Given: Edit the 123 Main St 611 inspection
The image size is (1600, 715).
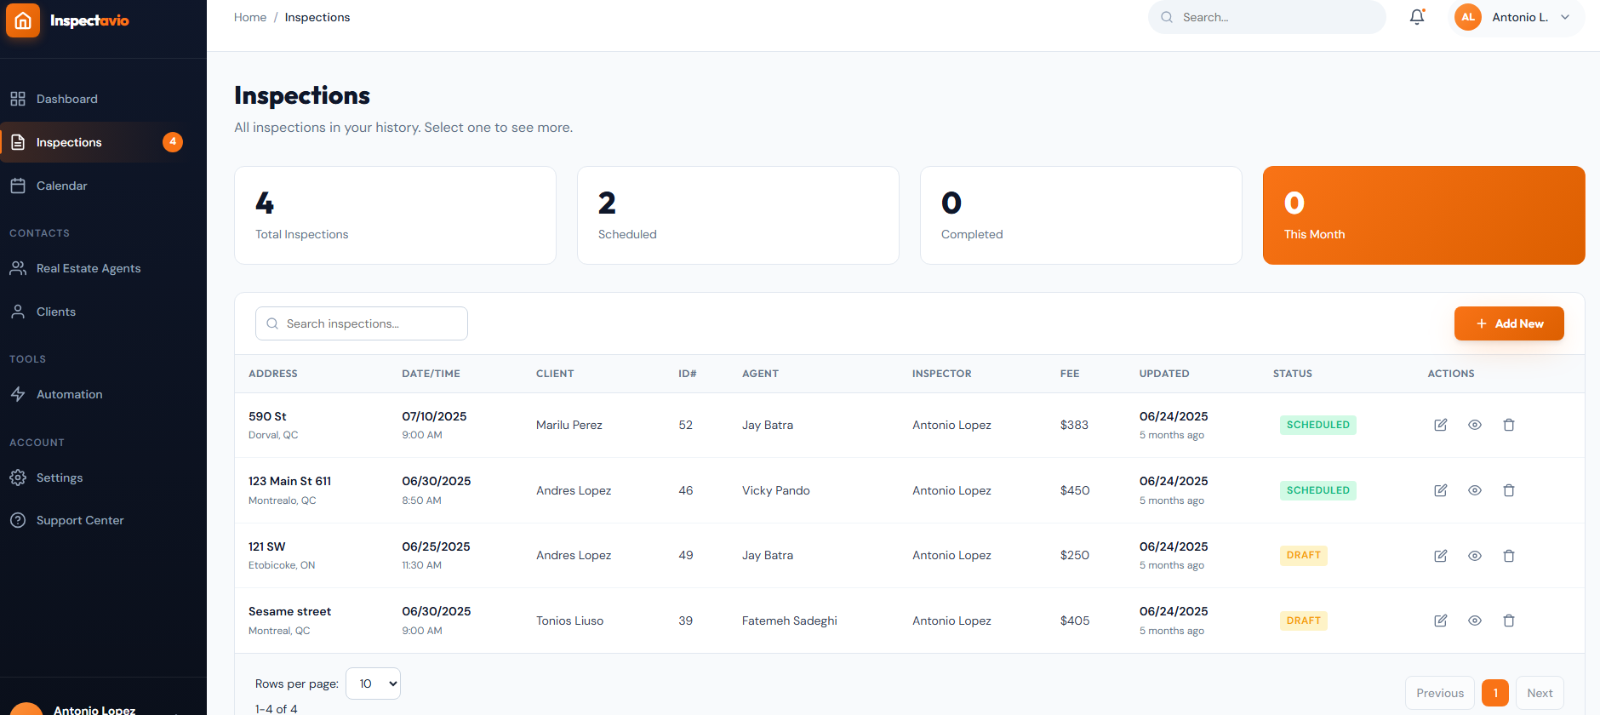Looking at the screenshot, I should pyautogui.click(x=1441, y=490).
